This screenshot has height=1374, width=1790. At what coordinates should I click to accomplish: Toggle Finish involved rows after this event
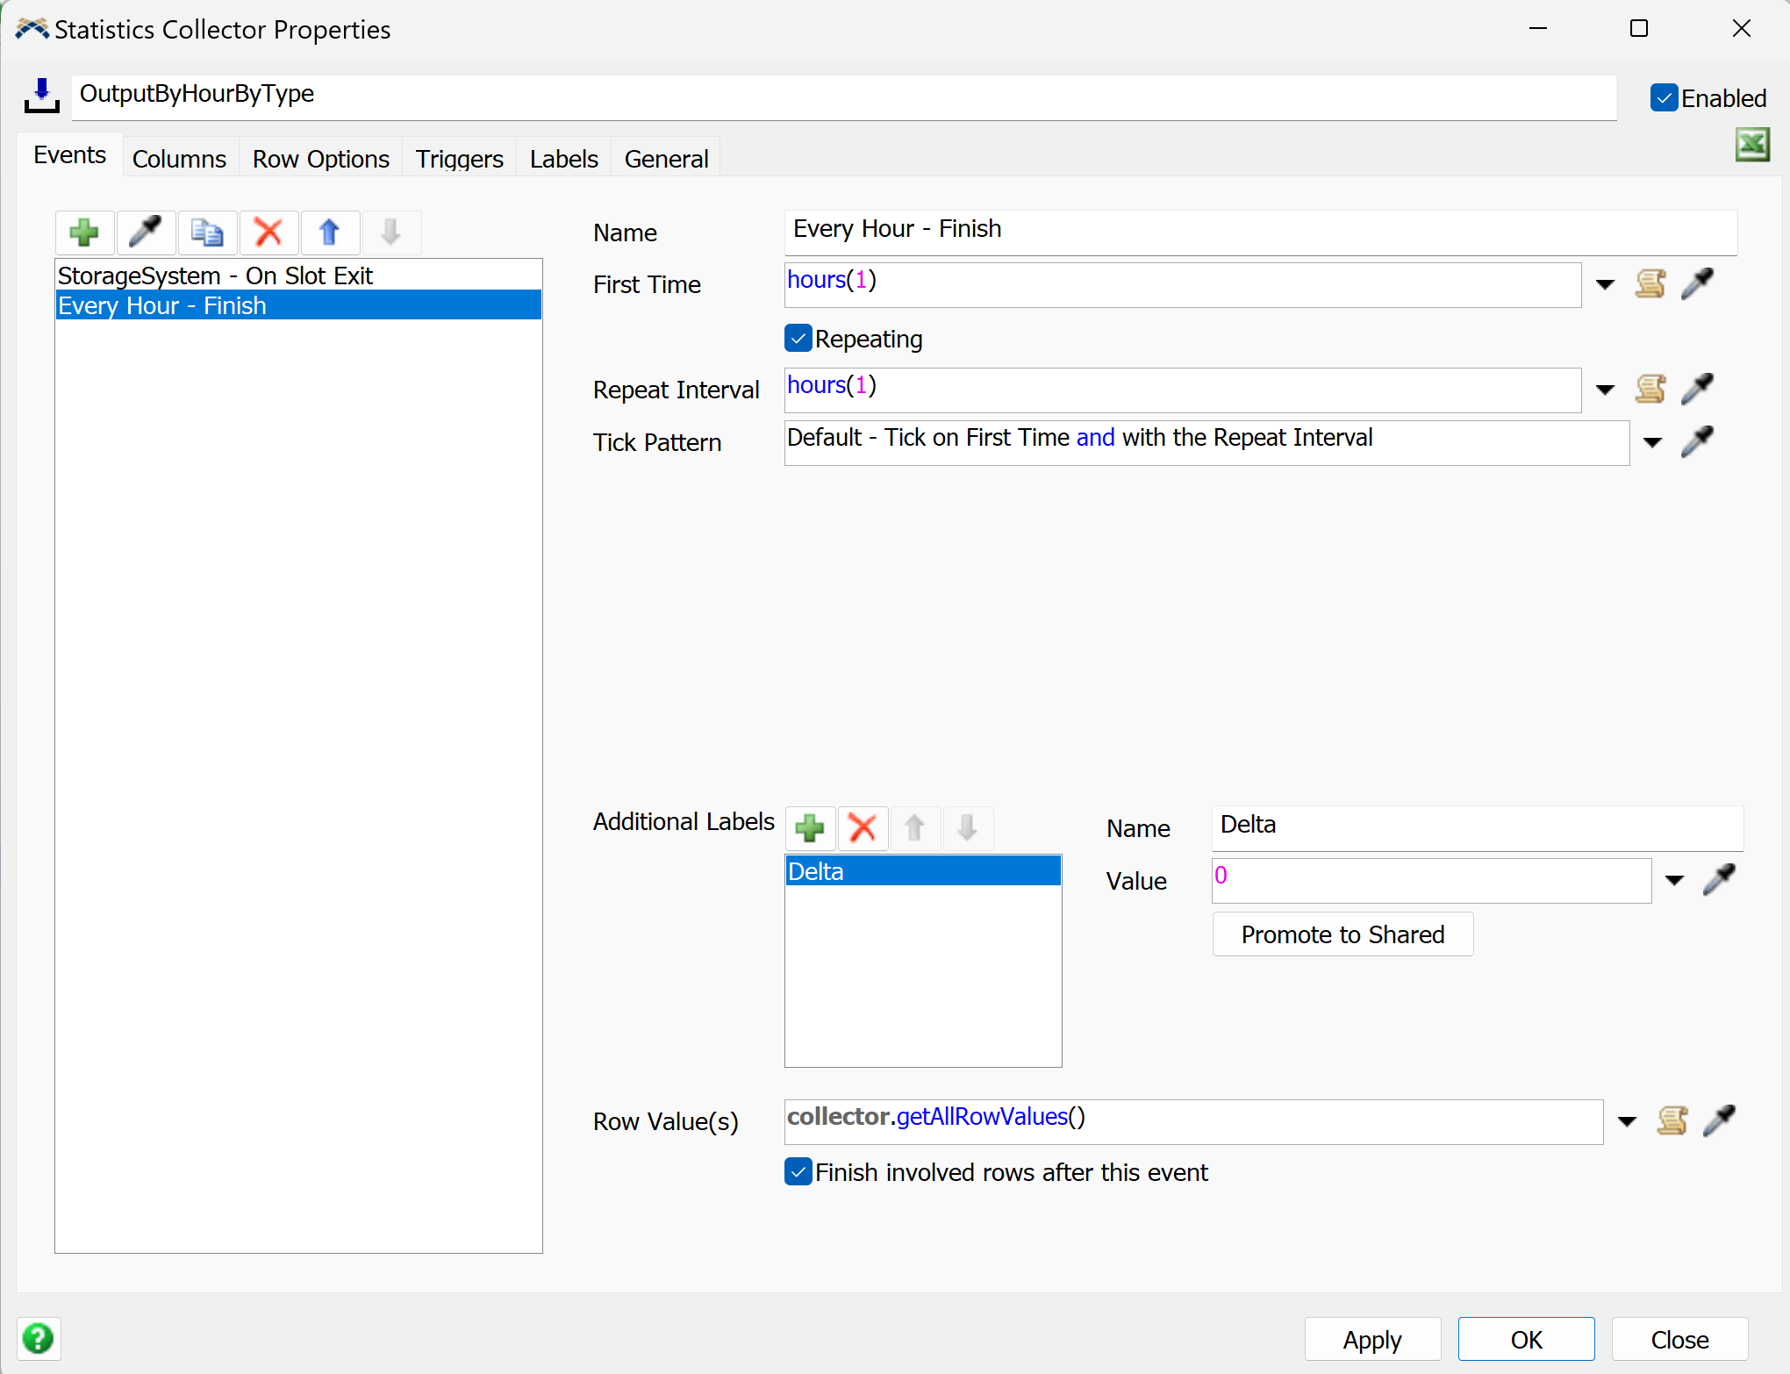(798, 1172)
